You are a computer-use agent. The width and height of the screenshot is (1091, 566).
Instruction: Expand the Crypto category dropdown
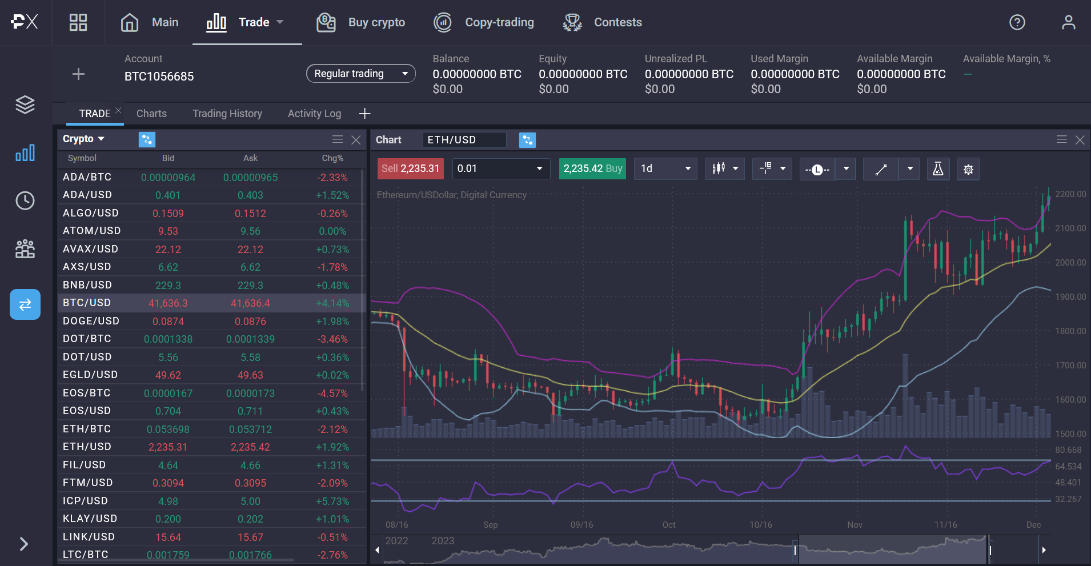click(83, 139)
